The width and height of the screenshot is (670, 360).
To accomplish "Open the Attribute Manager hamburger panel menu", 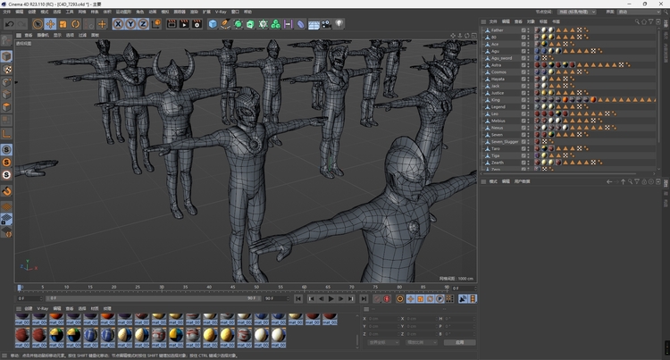I will [483, 181].
